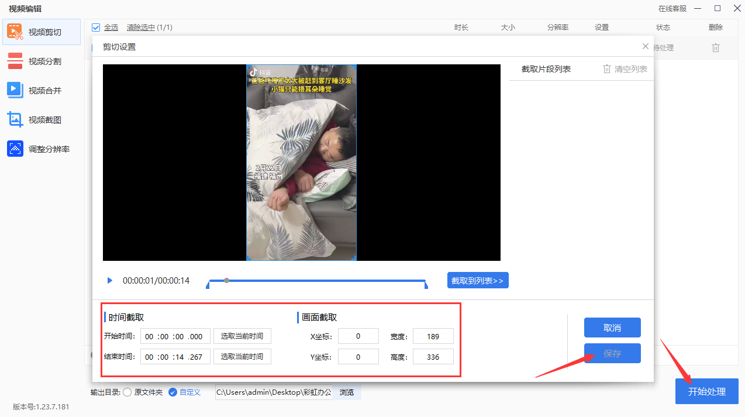Click the 开始时间 time input field
Viewport: 745px width, 417px height.
point(175,336)
